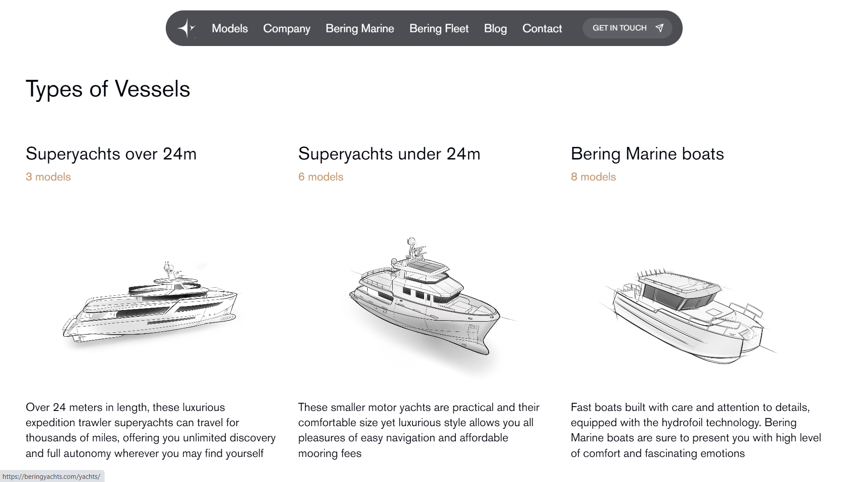Image resolution: width=848 pixels, height=482 pixels.
Task: Open Superyachts over 24m heading link
Action: [x=111, y=154]
